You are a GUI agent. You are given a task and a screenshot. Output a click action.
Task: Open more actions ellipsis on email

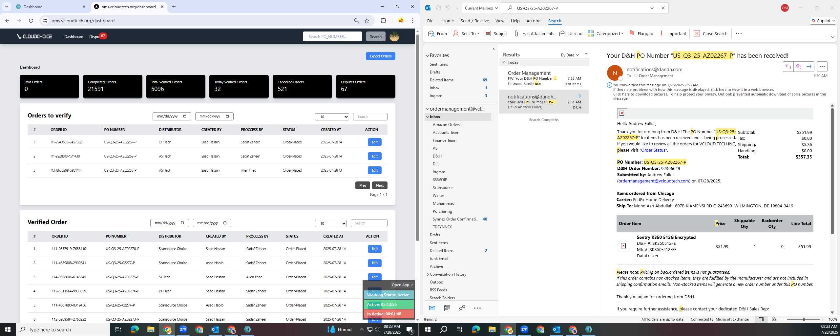(822, 67)
